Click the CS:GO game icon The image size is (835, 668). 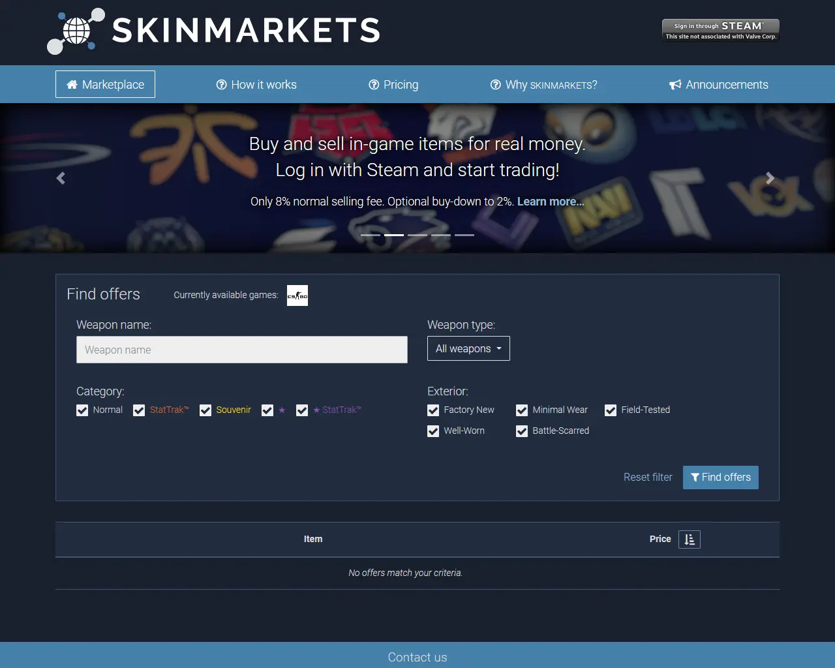297,296
